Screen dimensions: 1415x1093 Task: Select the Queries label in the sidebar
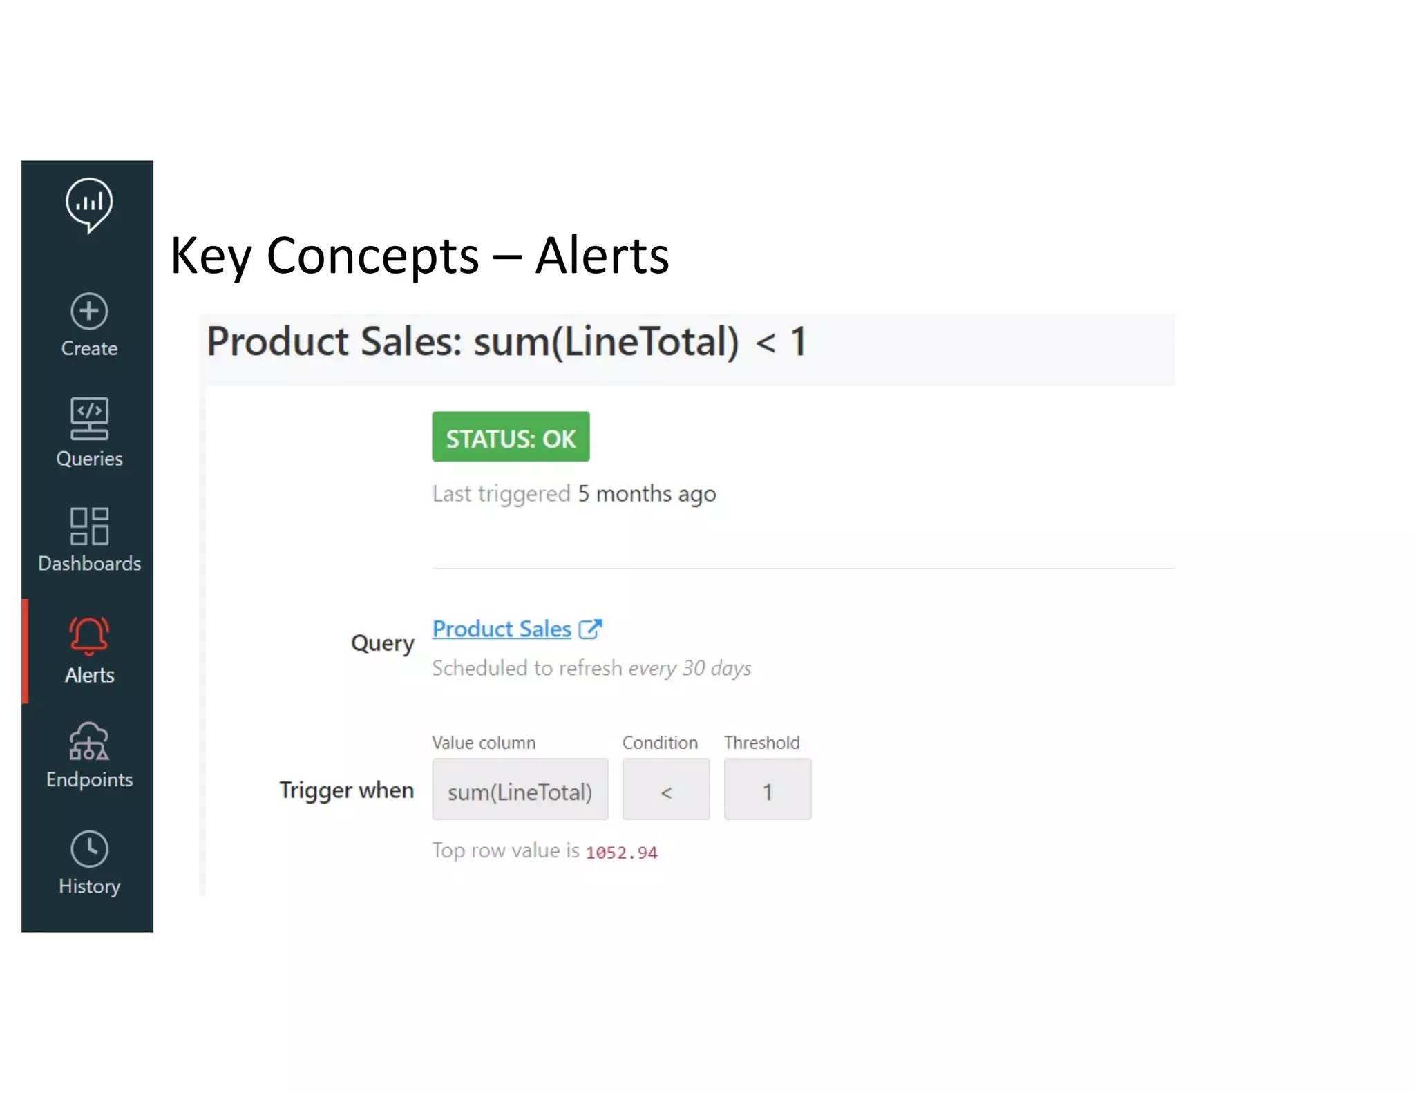pyautogui.click(x=89, y=459)
